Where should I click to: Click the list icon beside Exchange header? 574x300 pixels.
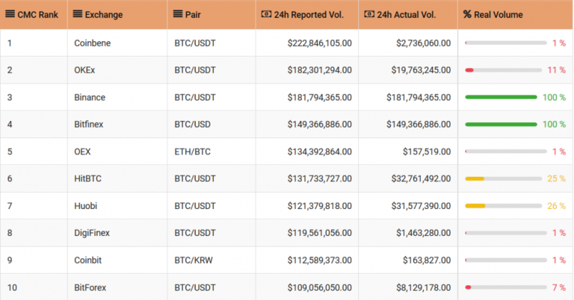click(78, 14)
